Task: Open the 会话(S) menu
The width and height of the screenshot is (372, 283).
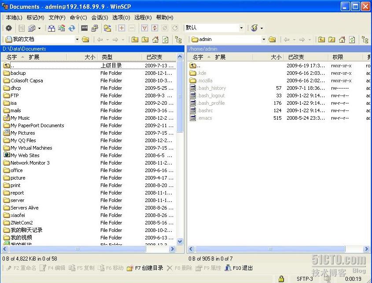Action: [x=99, y=18]
